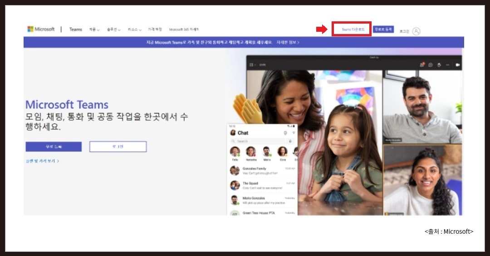Click the filter icon in Chat header
The image size is (490, 256).
click(x=294, y=133)
